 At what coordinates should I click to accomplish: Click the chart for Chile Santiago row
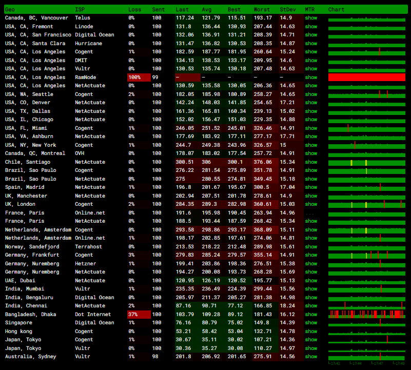(x=367, y=163)
